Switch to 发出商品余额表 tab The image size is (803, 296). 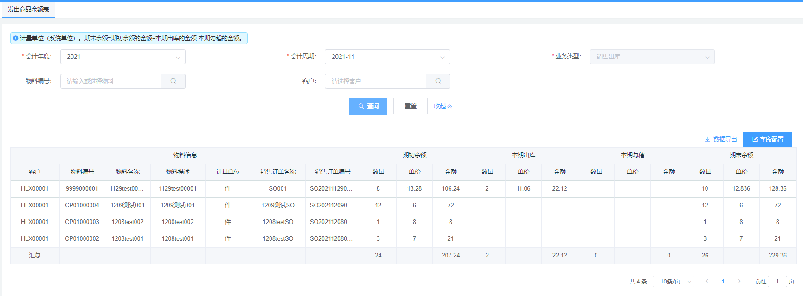point(28,9)
